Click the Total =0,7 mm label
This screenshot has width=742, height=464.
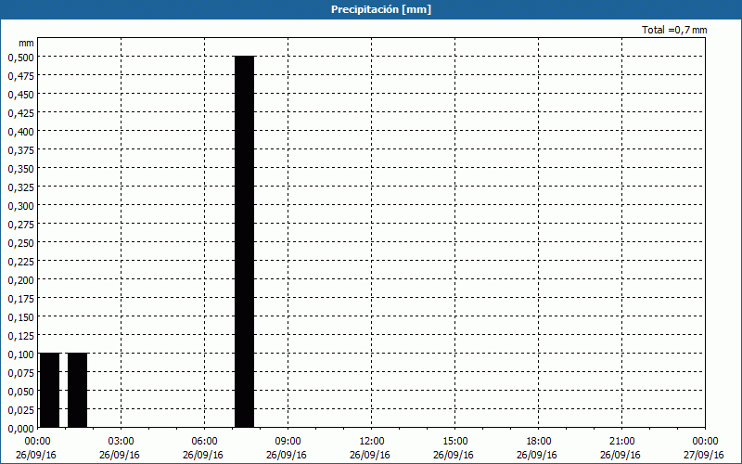tap(674, 30)
